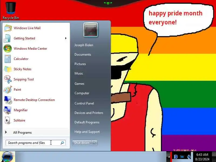Screen dimensions: 216x162
Task: Open Default Programs
Action: [87, 123]
